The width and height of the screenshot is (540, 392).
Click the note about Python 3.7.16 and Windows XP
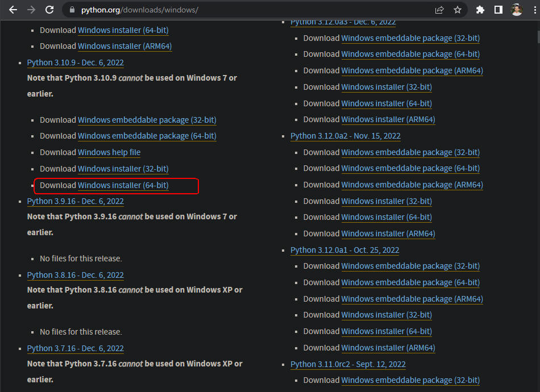pos(135,372)
